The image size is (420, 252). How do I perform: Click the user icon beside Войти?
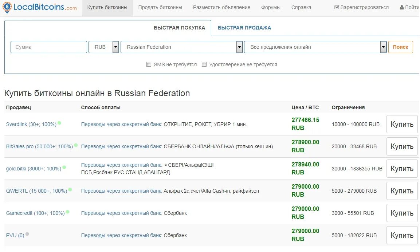(x=402, y=7)
